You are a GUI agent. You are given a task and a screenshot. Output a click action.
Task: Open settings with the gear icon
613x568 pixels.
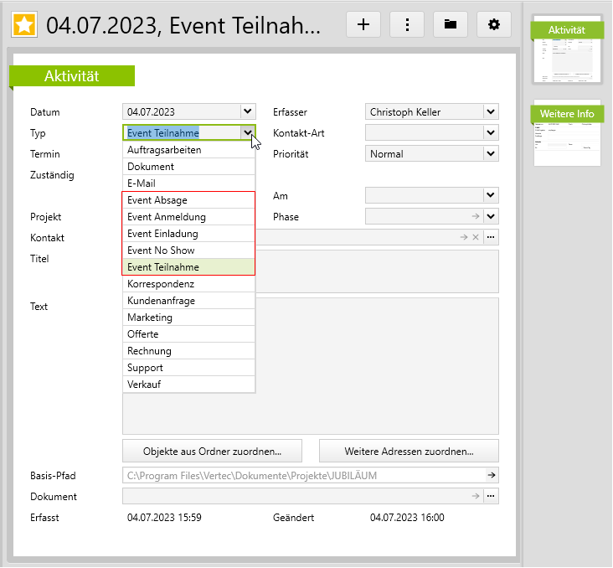coord(494,25)
